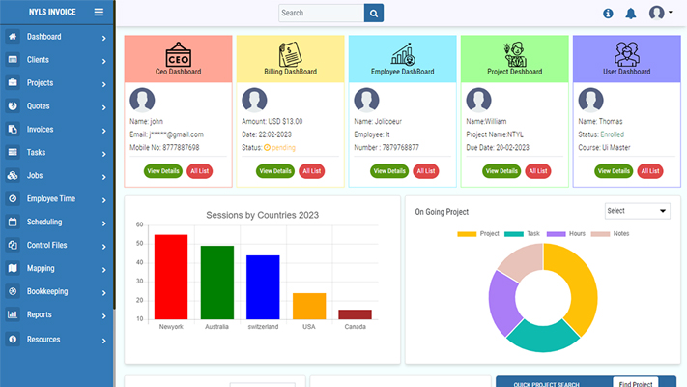Click the CEO sign icon on Ceo Dashboard
The width and height of the screenshot is (687, 387).
[179, 54]
